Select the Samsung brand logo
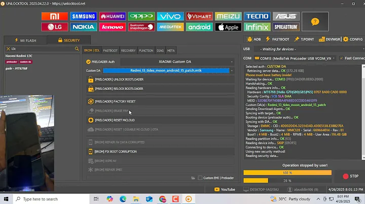This screenshot has height=204, width=365. pos(83,16)
